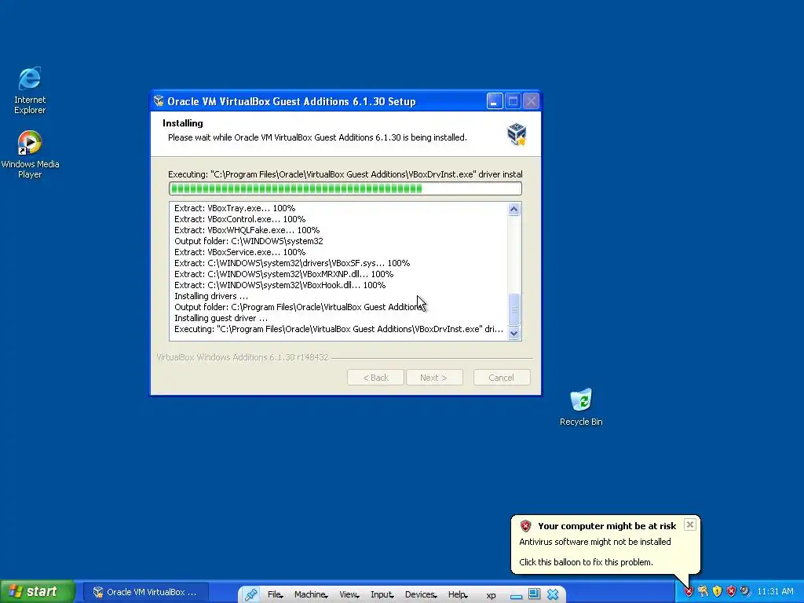This screenshot has height=603, width=804.
Task: Click the rightmost gray tray icon beside the clock
Action: [745, 591]
